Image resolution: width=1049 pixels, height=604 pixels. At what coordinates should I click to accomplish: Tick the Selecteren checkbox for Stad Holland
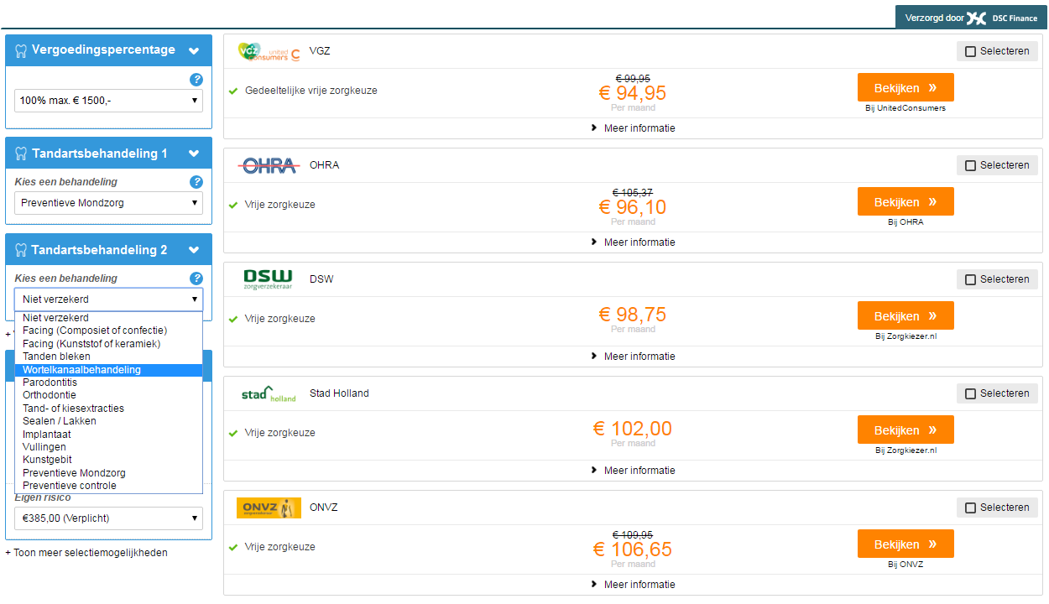(x=970, y=393)
